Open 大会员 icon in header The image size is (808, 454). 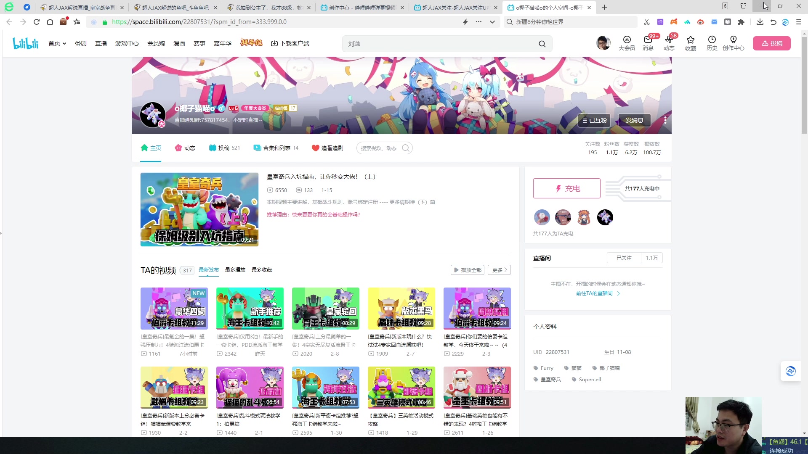click(x=627, y=43)
